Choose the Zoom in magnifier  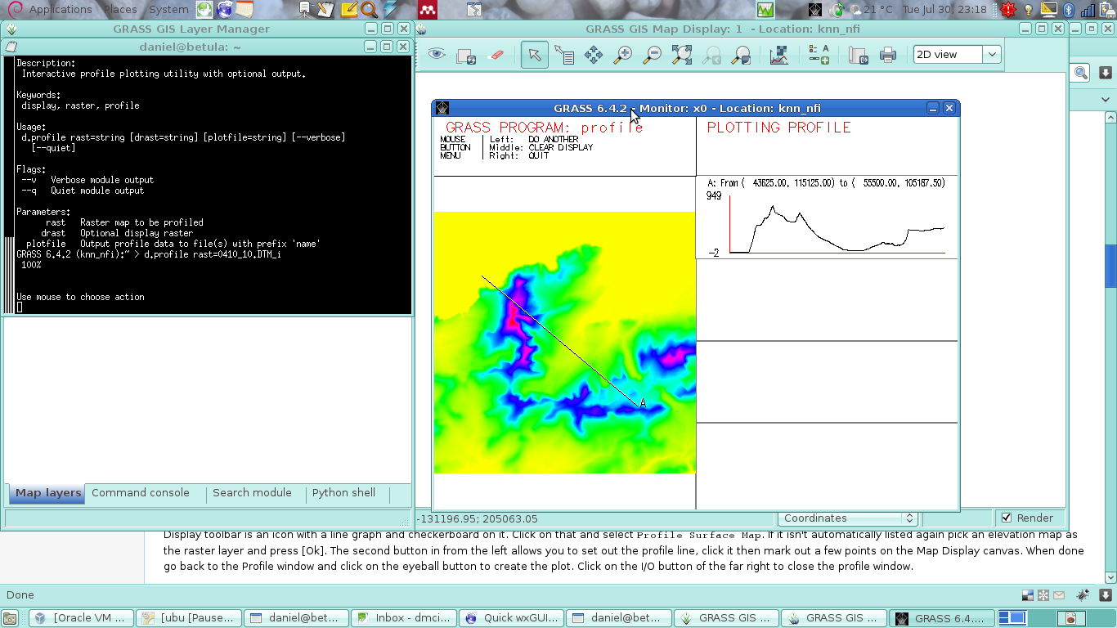[x=622, y=55]
